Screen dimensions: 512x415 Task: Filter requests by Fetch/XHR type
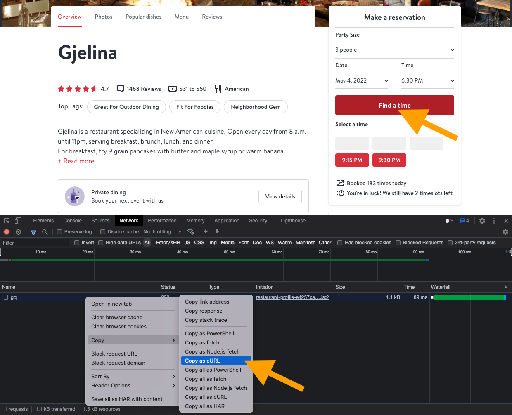point(168,243)
